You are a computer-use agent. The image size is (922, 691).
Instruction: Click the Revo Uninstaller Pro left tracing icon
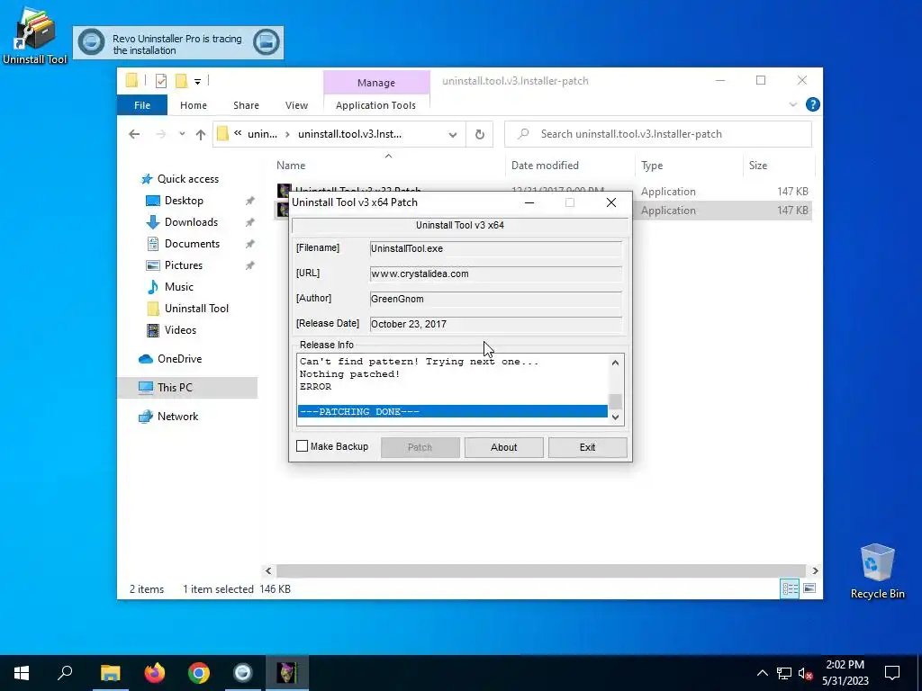tap(91, 42)
